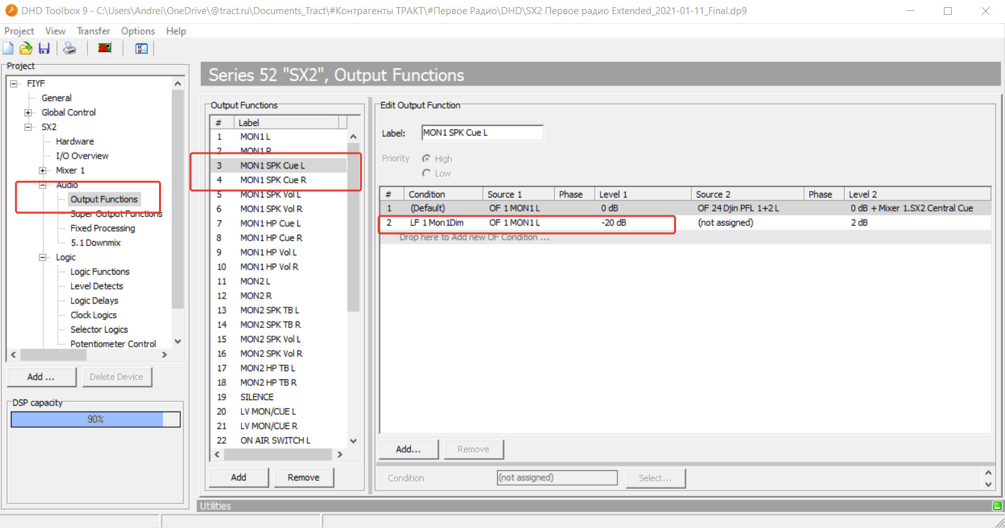Select the (Default) condition row
This screenshot has height=528, width=1005.
click(685, 208)
